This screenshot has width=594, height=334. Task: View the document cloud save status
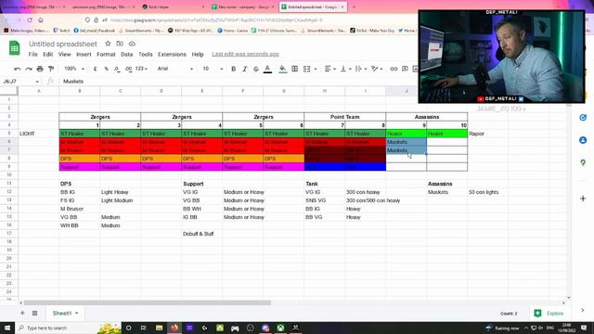(x=132, y=44)
